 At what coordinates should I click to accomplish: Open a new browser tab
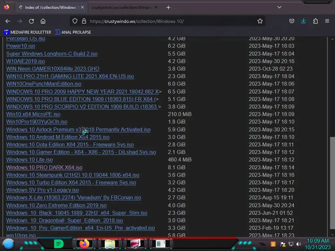coord(168,8)
